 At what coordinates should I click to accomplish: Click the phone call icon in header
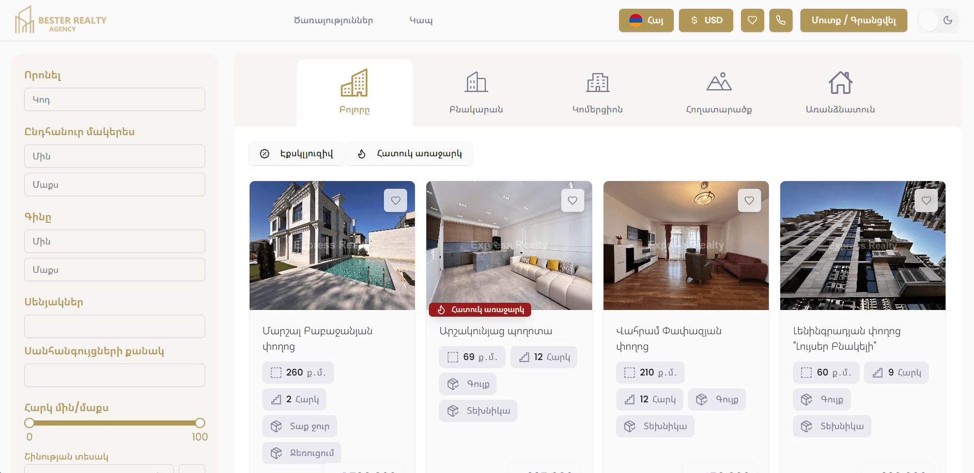pos(780,21)
